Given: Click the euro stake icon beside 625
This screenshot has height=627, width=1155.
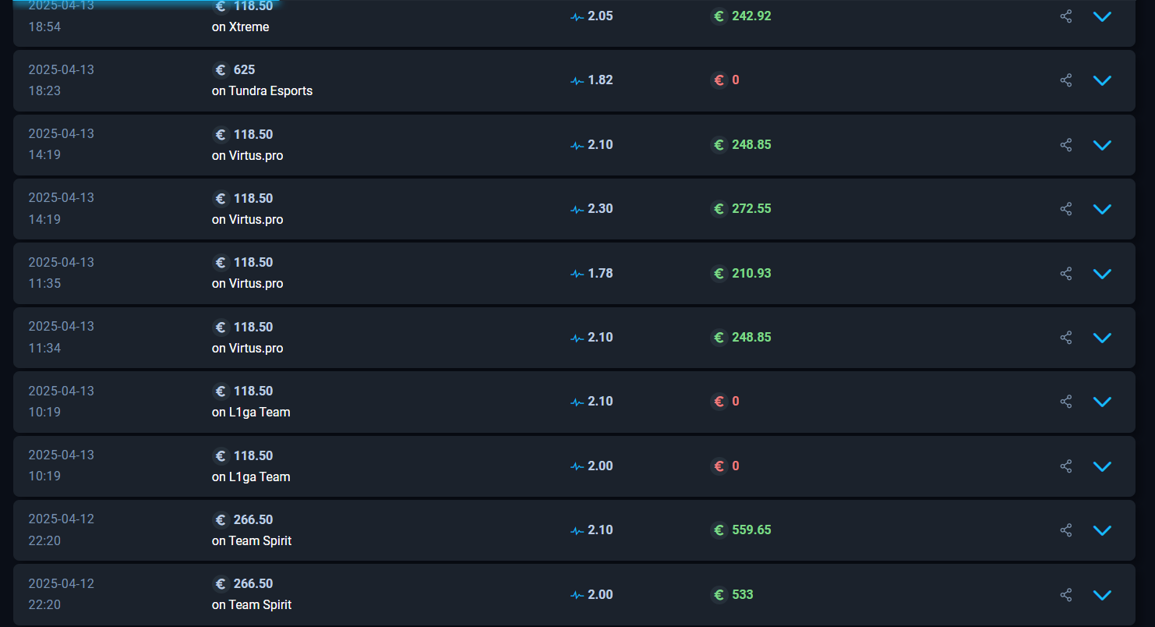Looking at the screenshot, I should [x=221, y=70].
